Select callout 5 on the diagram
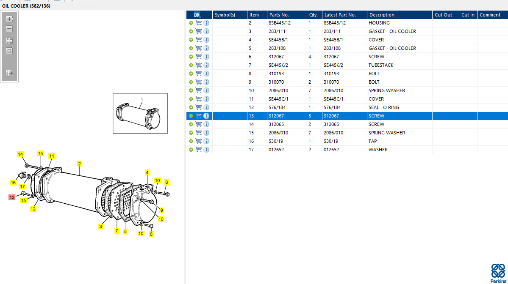This screenshot has width=508, height=284. (x=125, y=231)
